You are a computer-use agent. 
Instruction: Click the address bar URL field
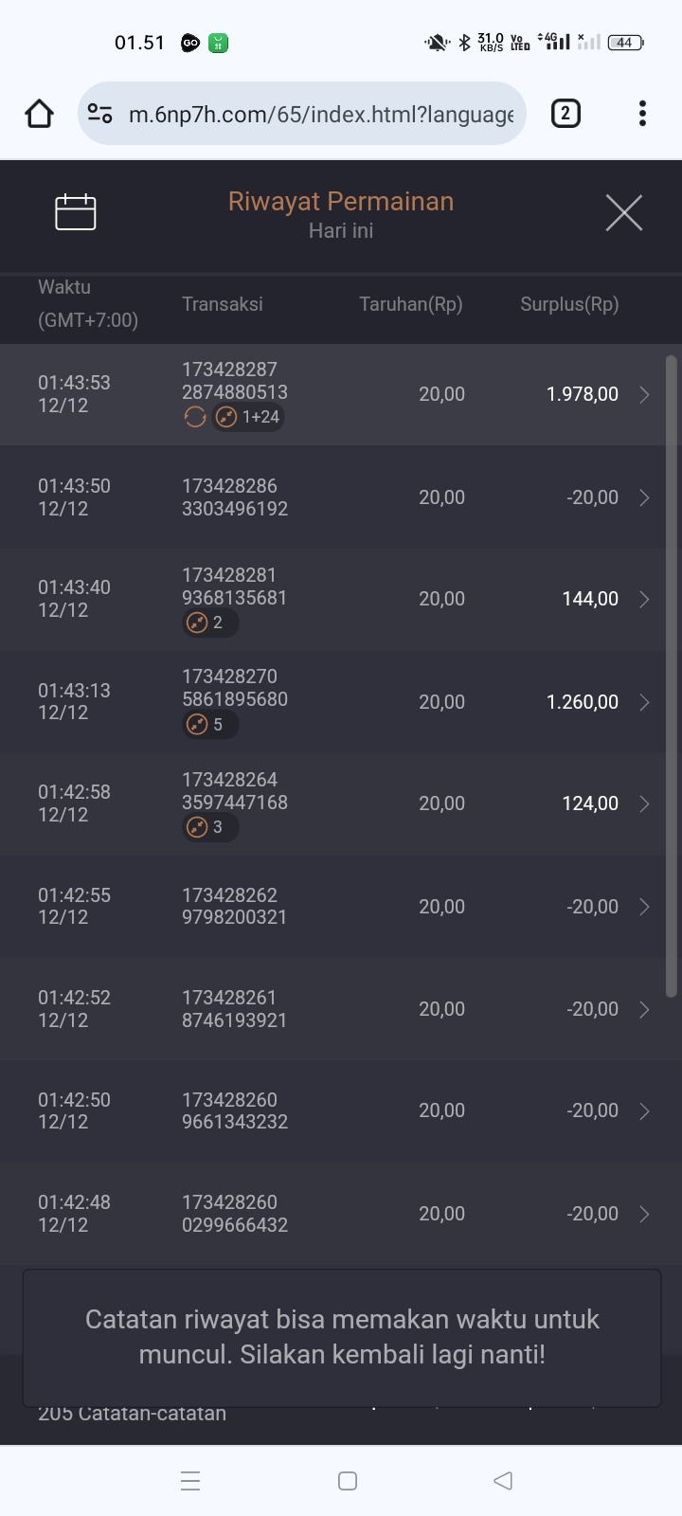click(320, 115)
